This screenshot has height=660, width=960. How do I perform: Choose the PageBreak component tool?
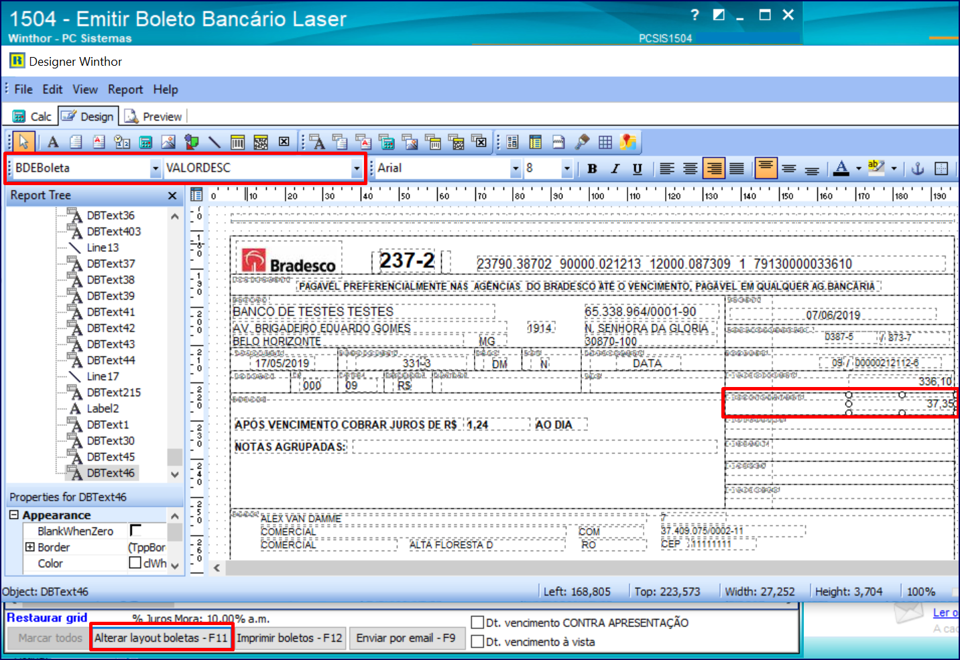[x=559, y=142]
